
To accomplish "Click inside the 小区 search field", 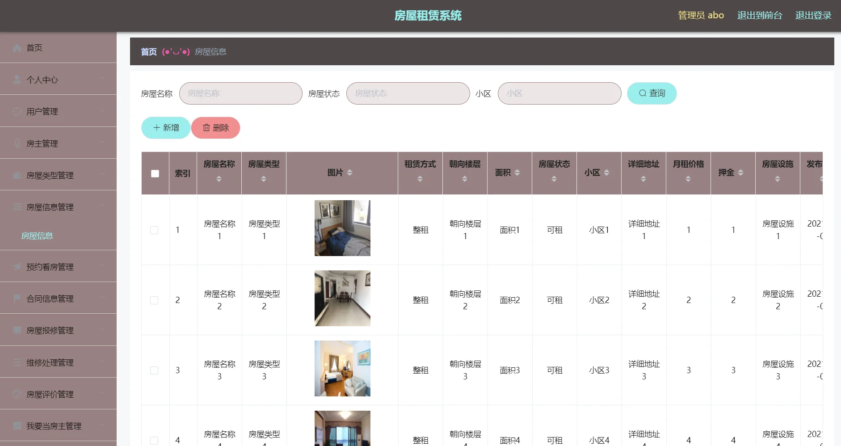I will coord(559,93).
